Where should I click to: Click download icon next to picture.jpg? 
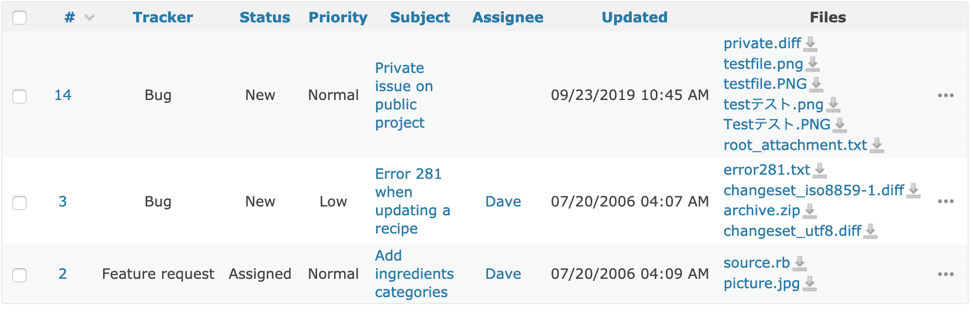tap(810, 284)
